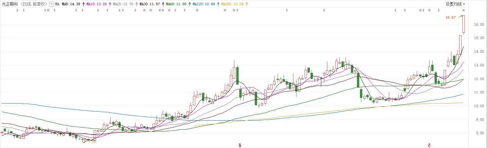Image resolution: width=487 pixels, height=148 pixels.
Task: Click the latest tall red candlestick
Action: [464, 25]
